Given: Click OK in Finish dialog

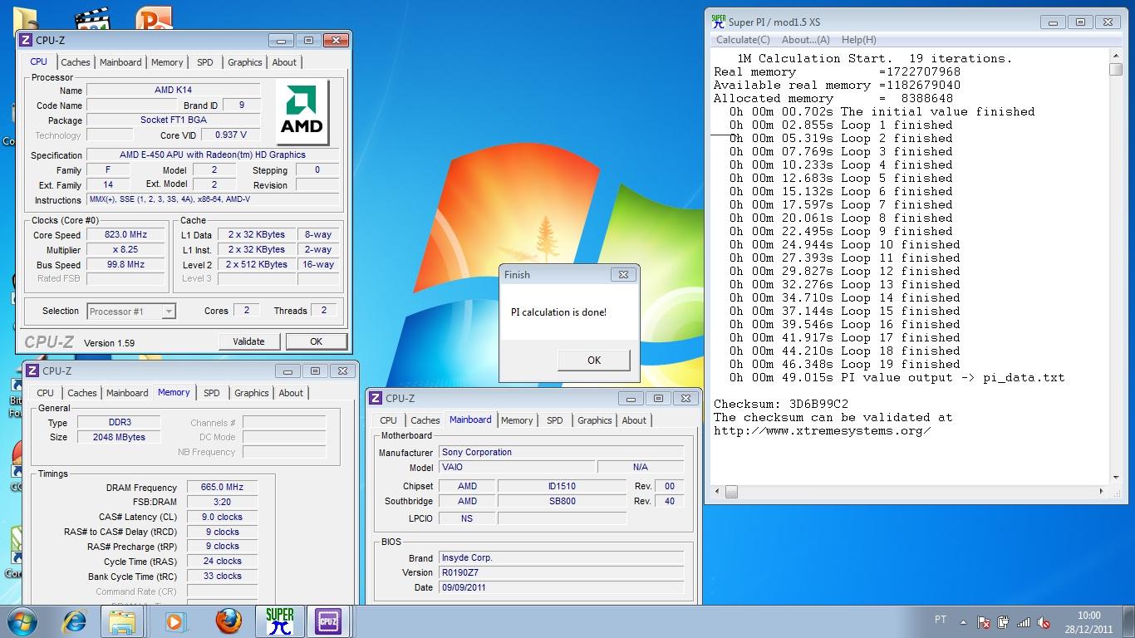Looking at the screenshot, I should point(593,360).
